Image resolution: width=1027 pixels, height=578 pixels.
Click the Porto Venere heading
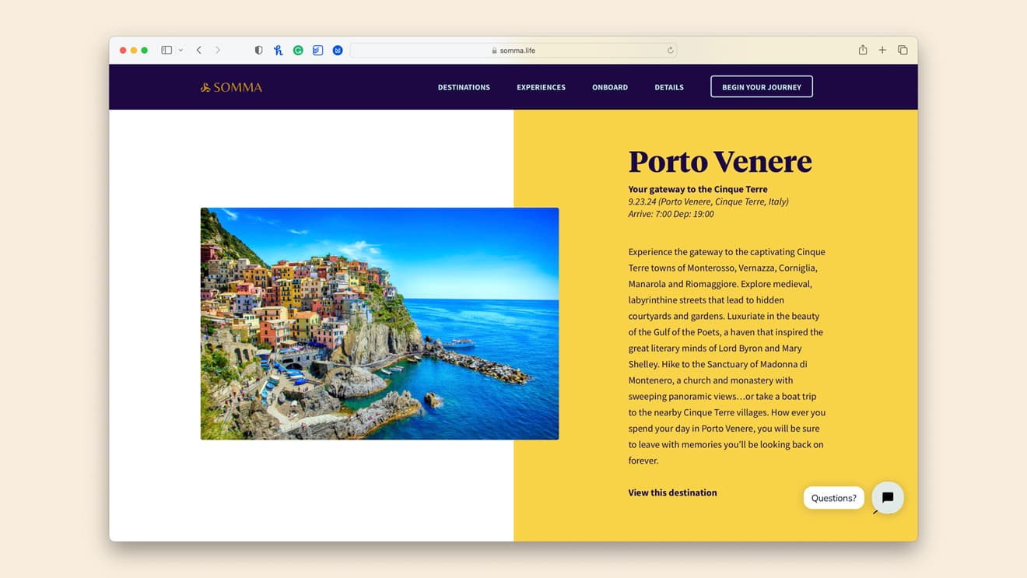[720, 161]
